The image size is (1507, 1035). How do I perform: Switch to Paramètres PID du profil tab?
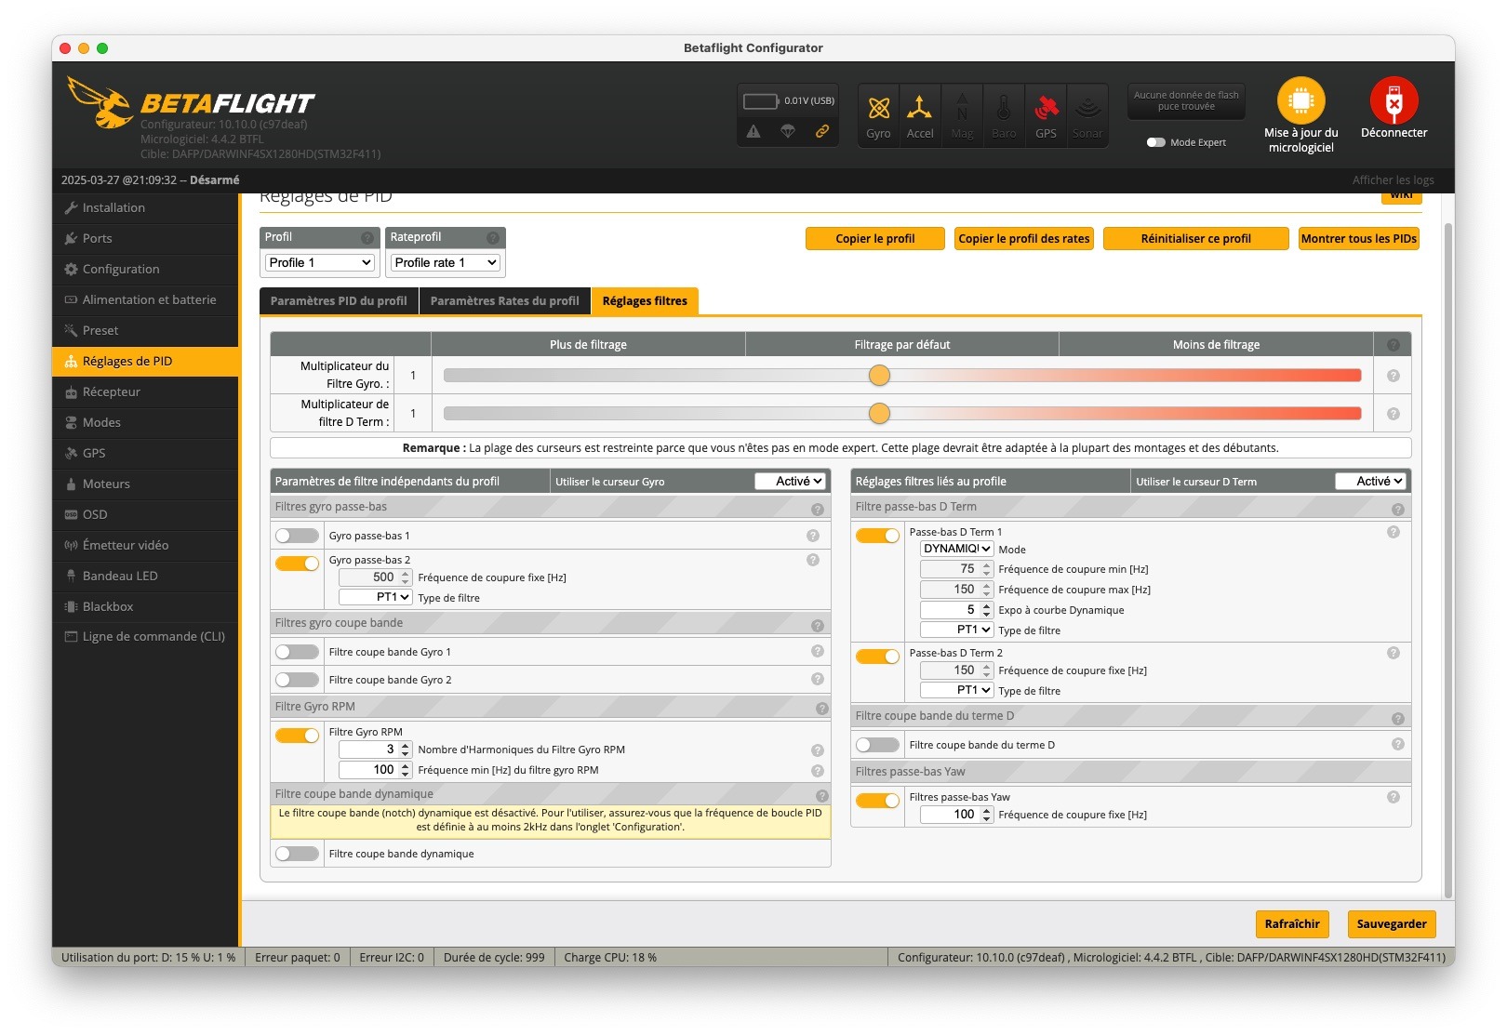click(339, 301)
